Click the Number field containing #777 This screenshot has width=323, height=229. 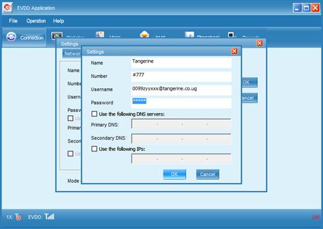coord(181,76)
